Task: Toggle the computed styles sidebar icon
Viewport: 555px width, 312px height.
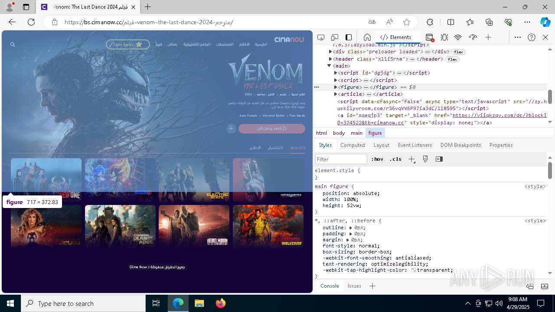Action: point(439,159)
